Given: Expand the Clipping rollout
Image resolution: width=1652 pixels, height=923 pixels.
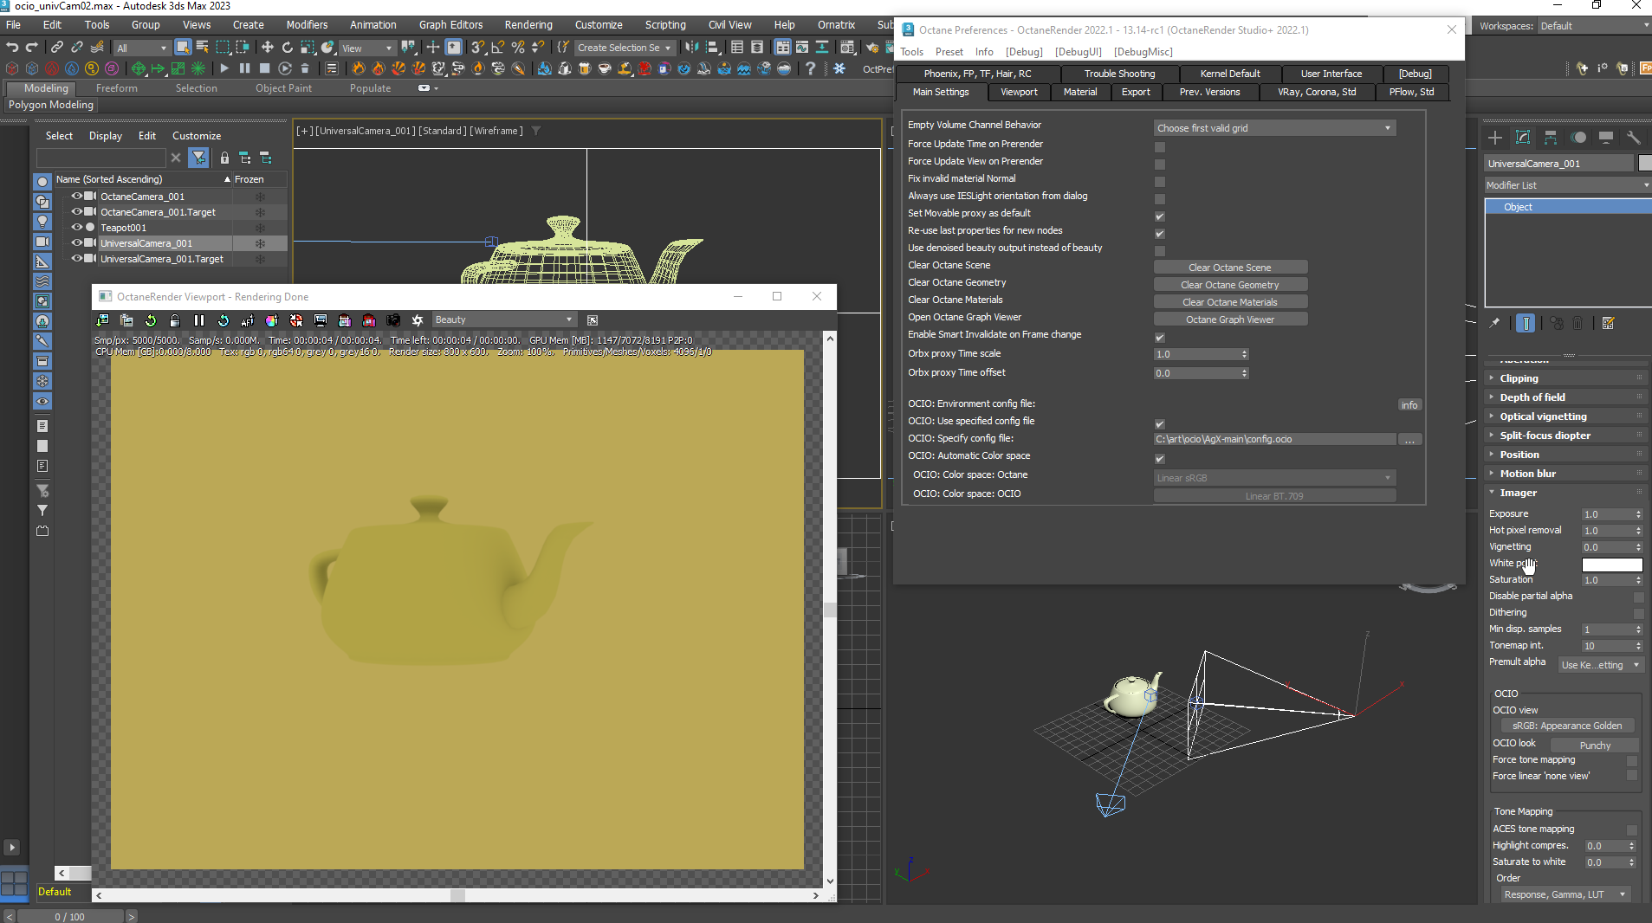Looking at the screenshot, I should pos(1566,378).
